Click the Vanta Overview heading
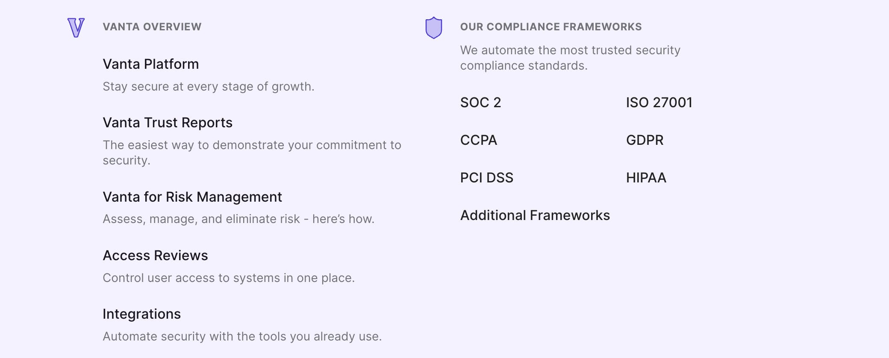Screen dimensions: 889x358 [152, 27]
